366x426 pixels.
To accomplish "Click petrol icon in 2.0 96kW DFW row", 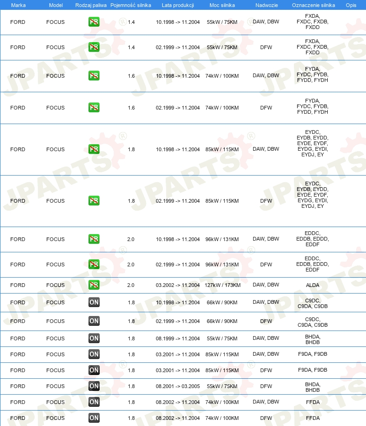I will pyautogui.click(x=94, y=264).
